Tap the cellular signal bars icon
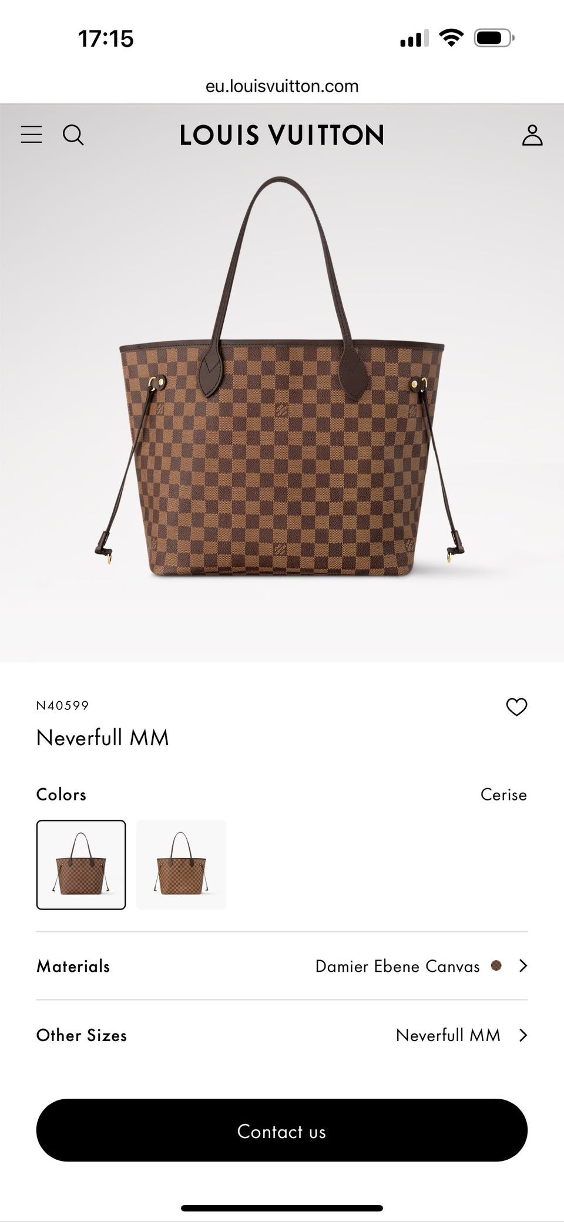 coord(414,39)
